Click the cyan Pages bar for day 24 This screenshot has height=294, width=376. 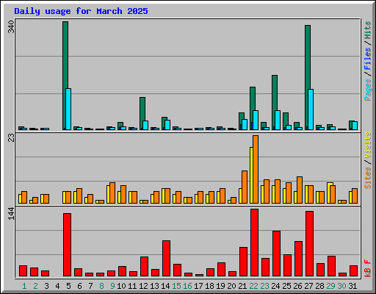(278, 120)
